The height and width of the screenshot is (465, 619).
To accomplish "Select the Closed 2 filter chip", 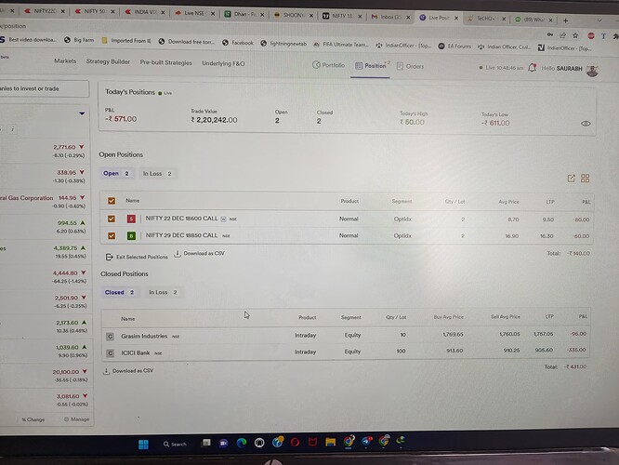I will [x=119, y=292].
